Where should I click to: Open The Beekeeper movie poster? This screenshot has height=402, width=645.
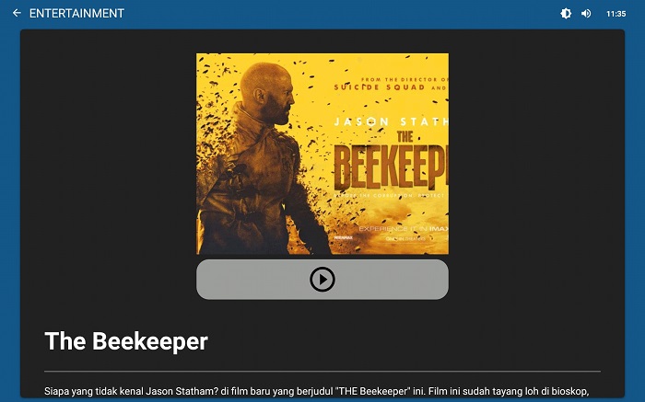click(322, 154)
